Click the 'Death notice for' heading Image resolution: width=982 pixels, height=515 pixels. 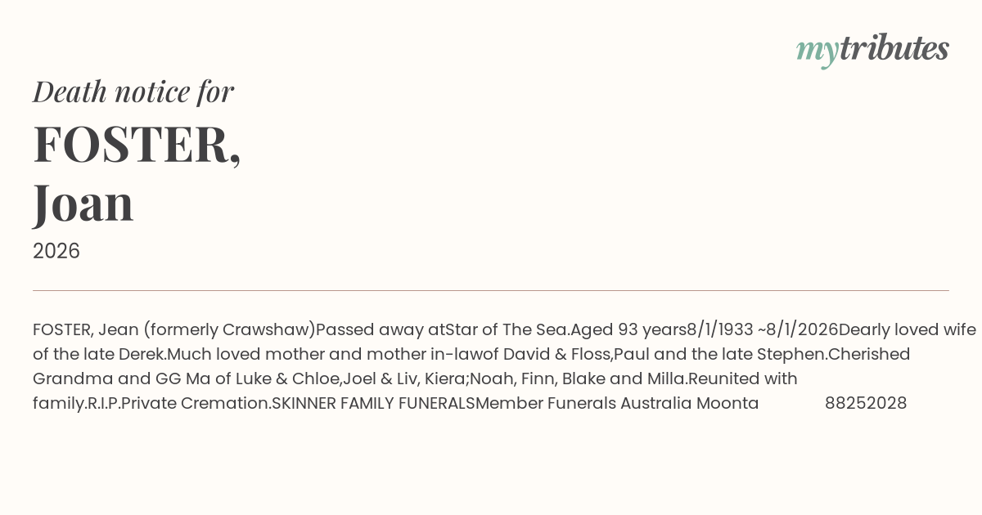tap(133, 92)
